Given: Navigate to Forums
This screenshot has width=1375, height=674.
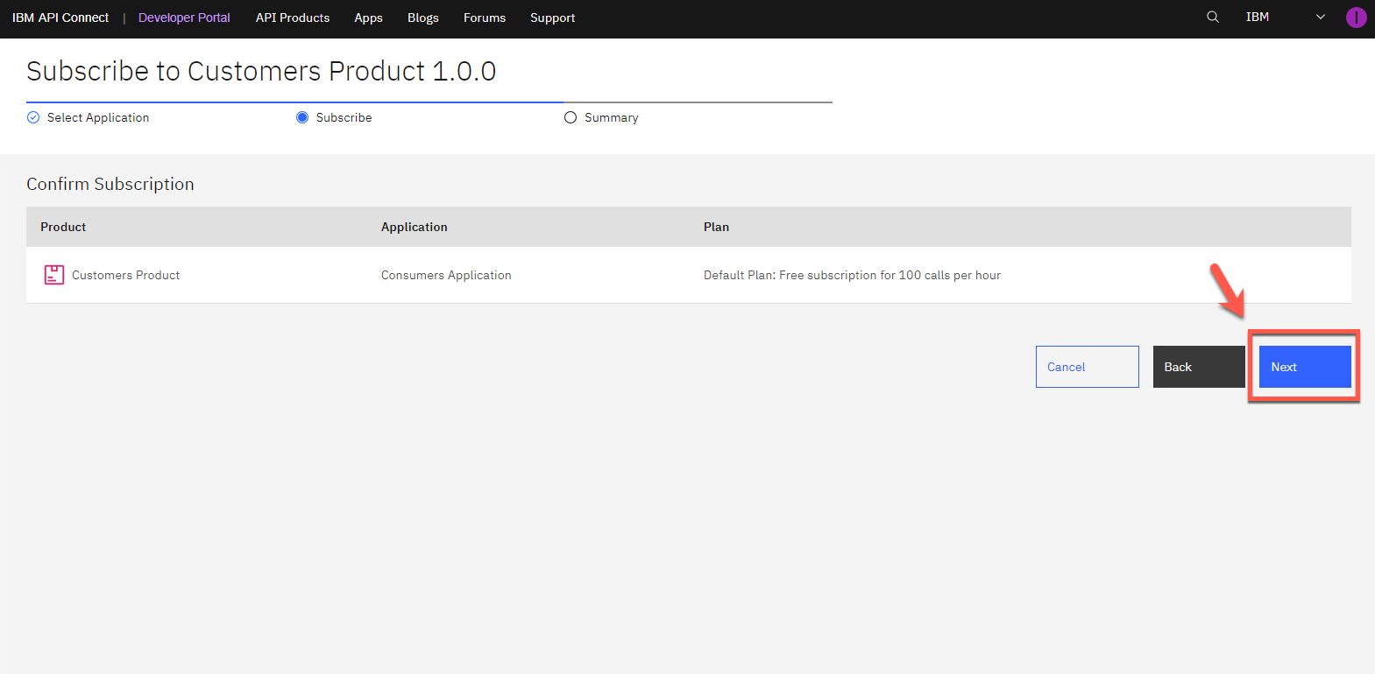Looking at the screenshot, I should point(485,18).
